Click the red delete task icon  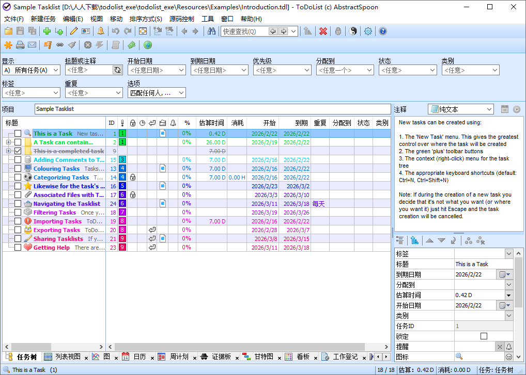point(323,31)
